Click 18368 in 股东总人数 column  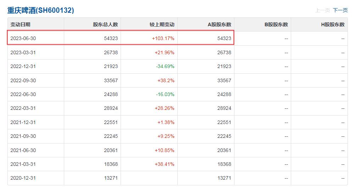[x=111, y=164]
